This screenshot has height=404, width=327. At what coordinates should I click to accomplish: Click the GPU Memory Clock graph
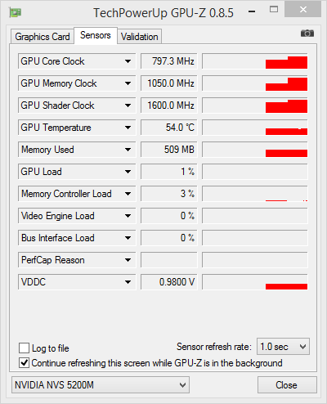(255, 83)
